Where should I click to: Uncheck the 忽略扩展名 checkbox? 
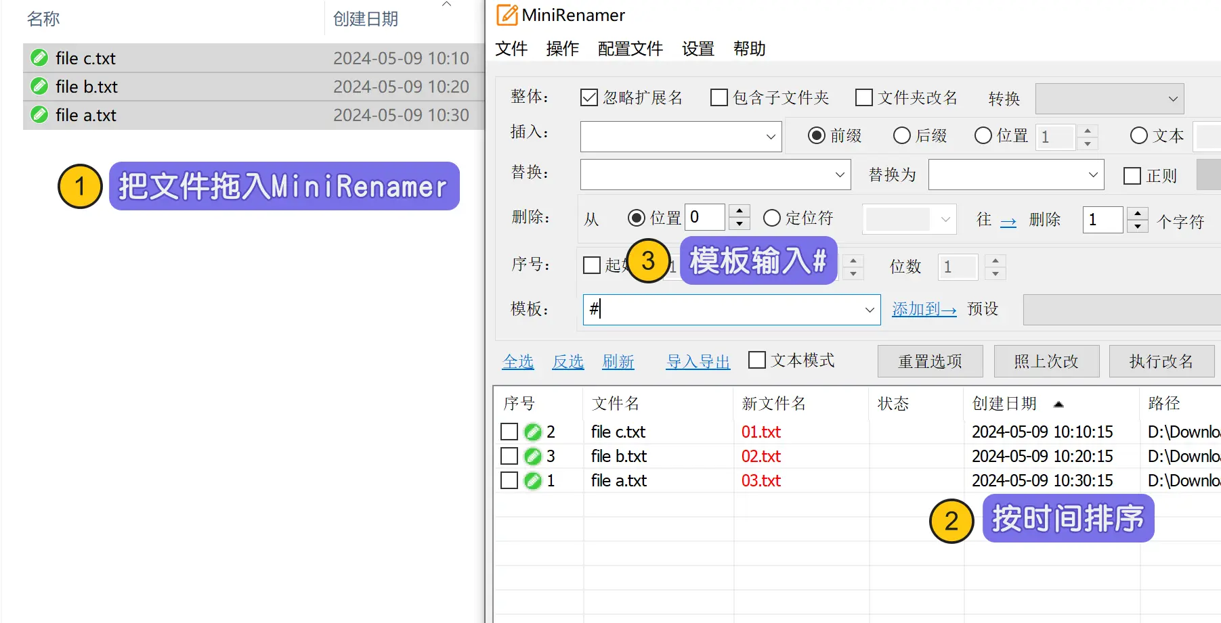[x=589, y=98]
